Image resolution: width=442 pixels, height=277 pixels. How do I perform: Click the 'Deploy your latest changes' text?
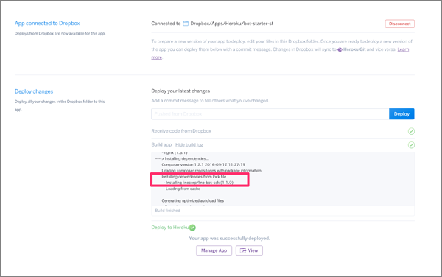point(180,91)
